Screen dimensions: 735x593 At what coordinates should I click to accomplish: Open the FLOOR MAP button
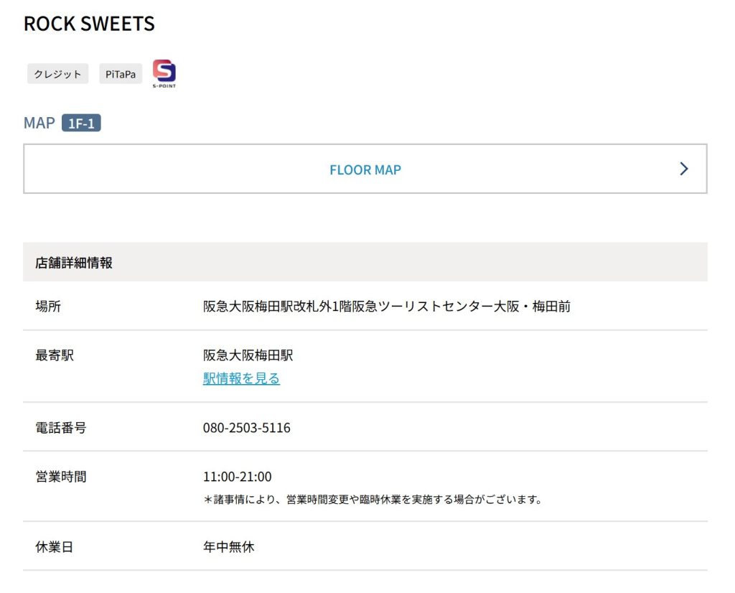pos(365,169)
